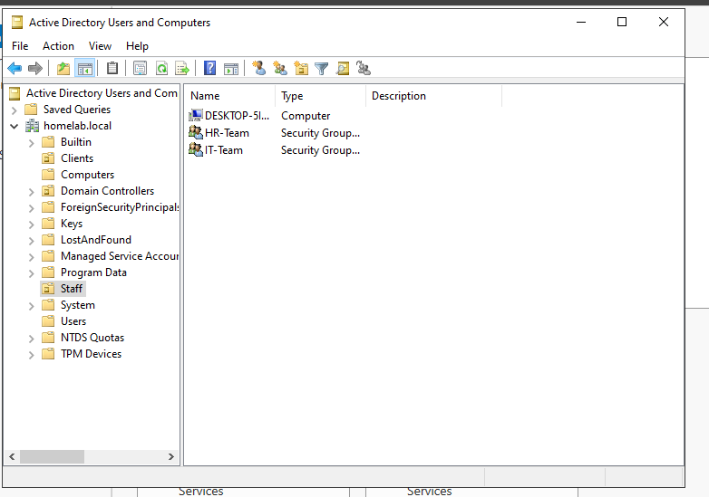Select the Users container in tree
709x497 pixels.
pyautogui.click(x=73, y=321)
